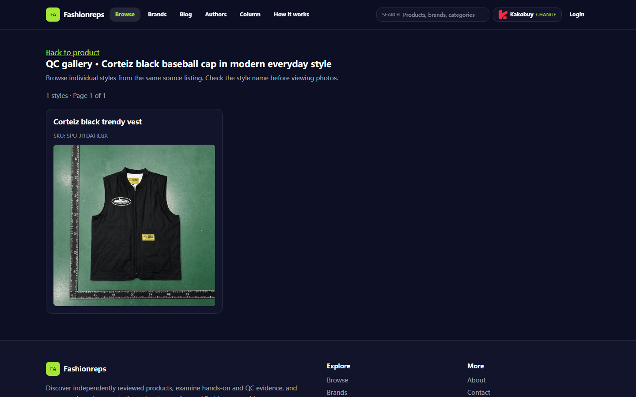
Task: Open the Corteiz black trendy vest title
Action: [98, 122]
